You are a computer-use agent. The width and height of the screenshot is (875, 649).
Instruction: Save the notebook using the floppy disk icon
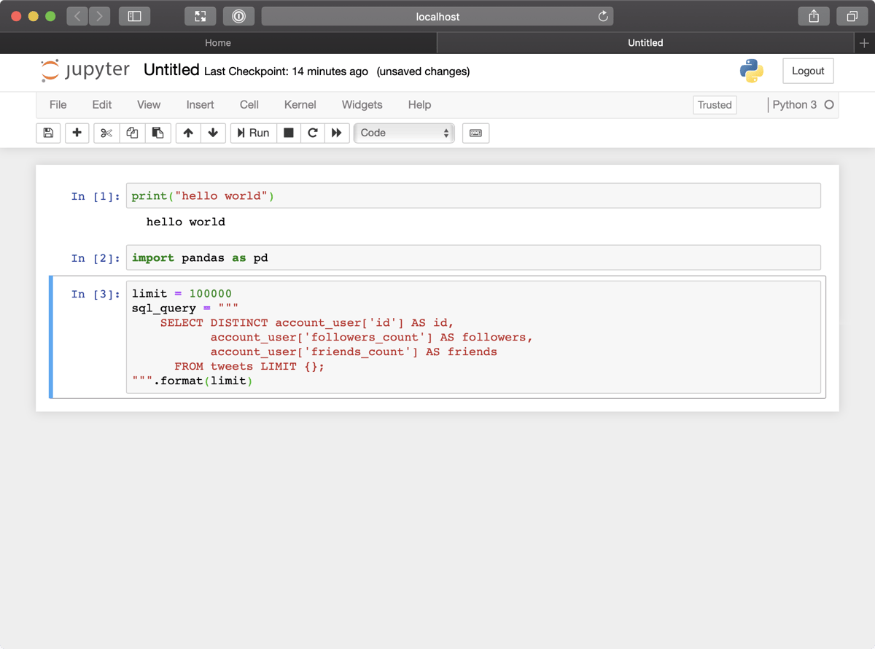click(x=48, y=133)
